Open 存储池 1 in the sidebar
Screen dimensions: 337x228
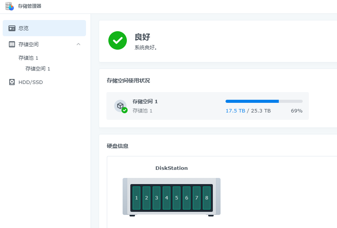pos(28,58)
